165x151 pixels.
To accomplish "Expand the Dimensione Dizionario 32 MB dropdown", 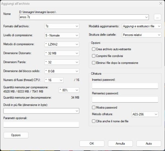I will 62,53.
